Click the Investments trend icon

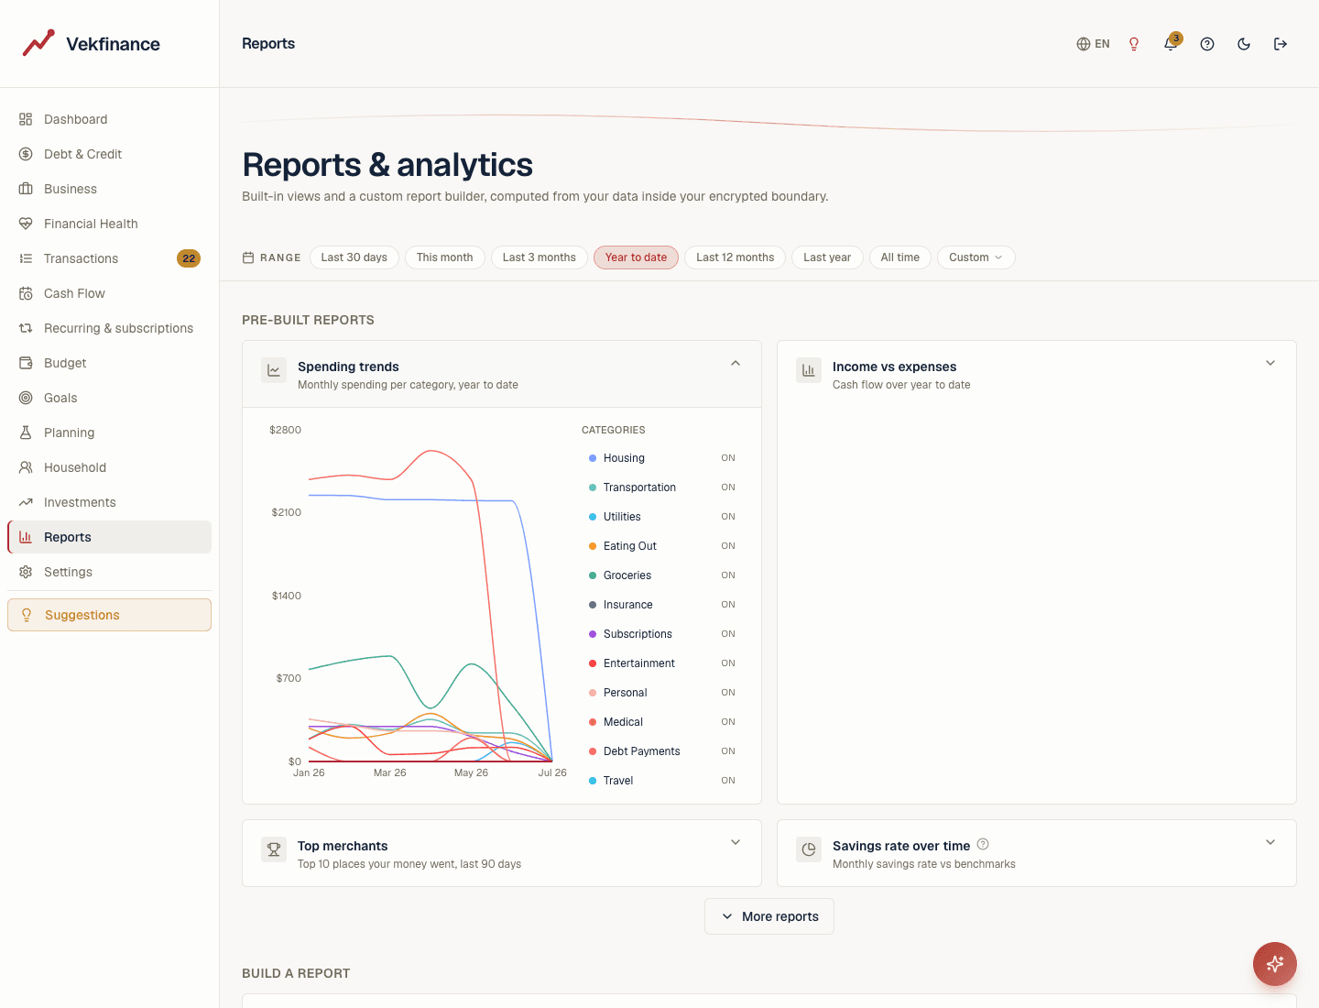26,502
